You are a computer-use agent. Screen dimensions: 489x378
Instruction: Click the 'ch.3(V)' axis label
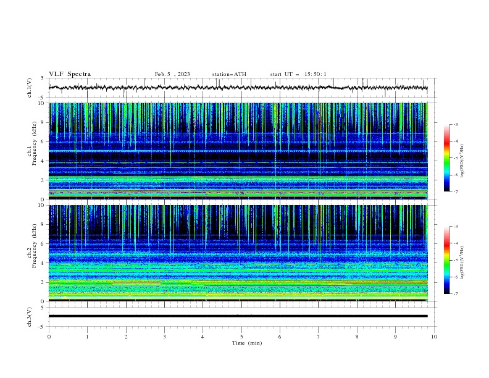30,317
